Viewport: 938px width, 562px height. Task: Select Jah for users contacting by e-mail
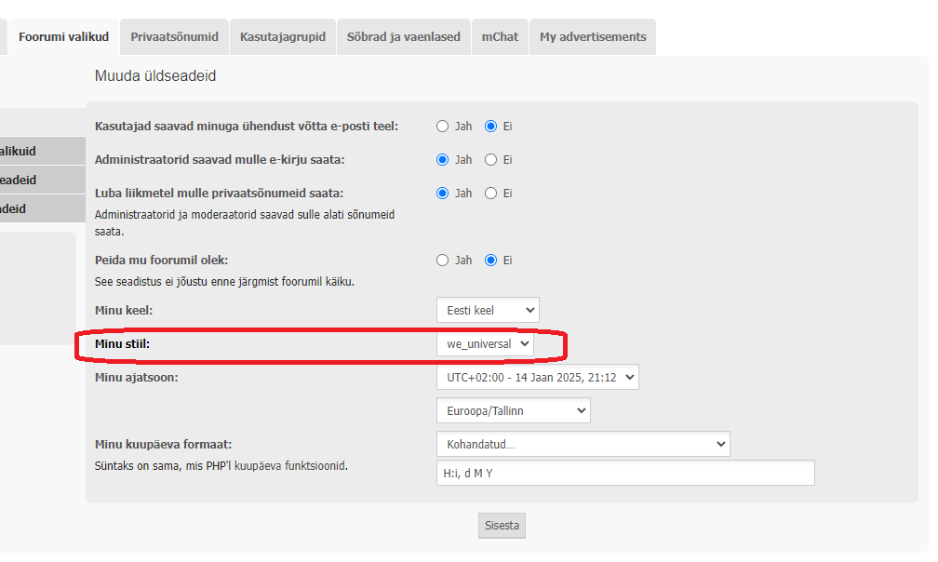(x=443, y=127)
